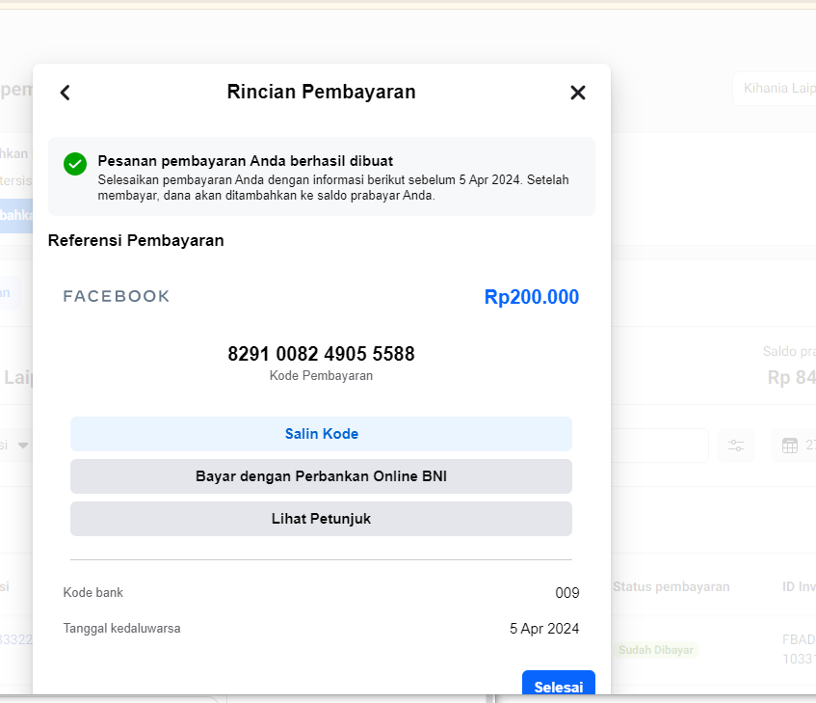The width and height of the screenshot is (816, 703).
Task: Click the Pesanan pembayaran Anda berhasil dibuat message
Action: (245, 161)
